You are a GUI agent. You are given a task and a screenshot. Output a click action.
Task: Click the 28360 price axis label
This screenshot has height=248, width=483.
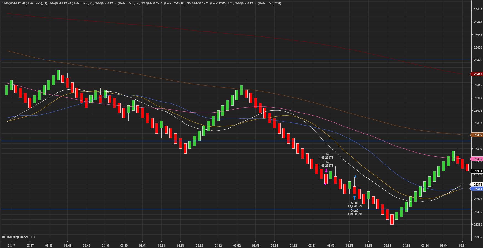point(478,225)
